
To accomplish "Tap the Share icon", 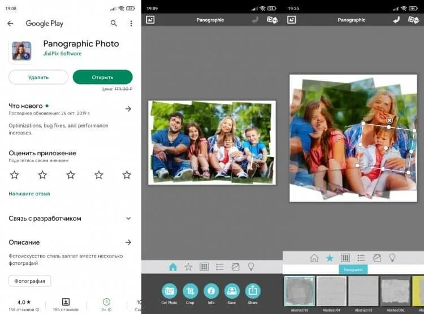I will click(253, 291).
